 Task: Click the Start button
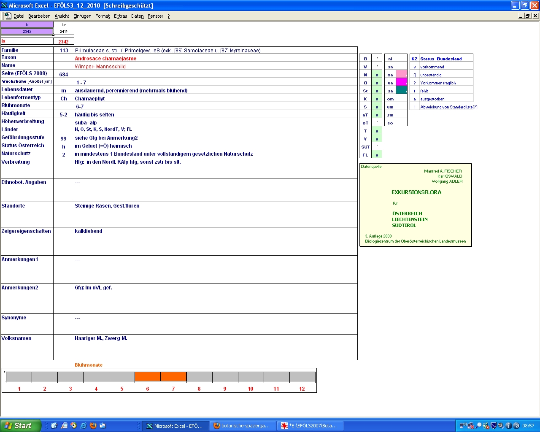[x=21, y=426]
